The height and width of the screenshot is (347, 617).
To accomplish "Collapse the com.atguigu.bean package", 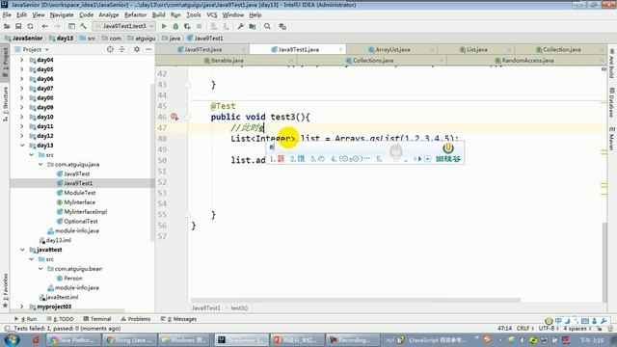I will coord(40,269).
